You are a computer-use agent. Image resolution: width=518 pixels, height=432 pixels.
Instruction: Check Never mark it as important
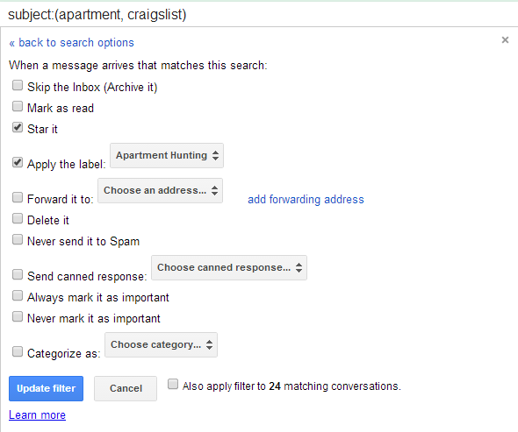point(18,316)
